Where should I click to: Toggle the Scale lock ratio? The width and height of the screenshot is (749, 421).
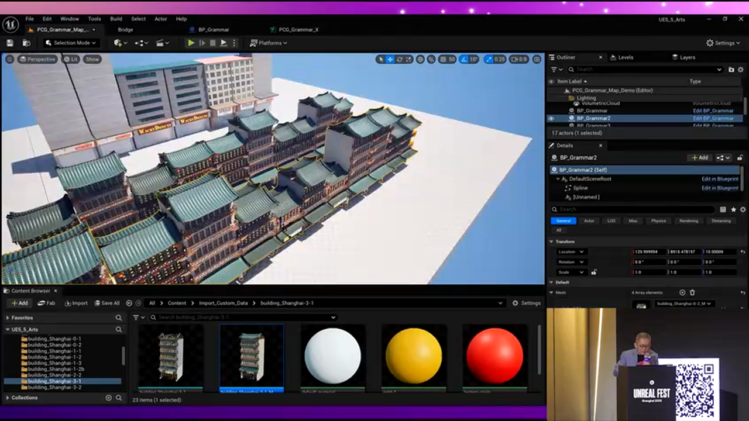[594, 272]
